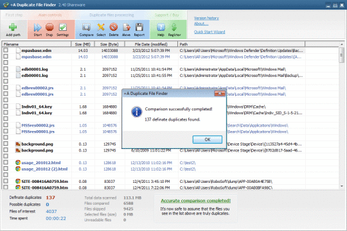The width and height of the screenshot is (347, 231).
Task: Click Time spent value 00:00:22
Action: tap(56, 218)
